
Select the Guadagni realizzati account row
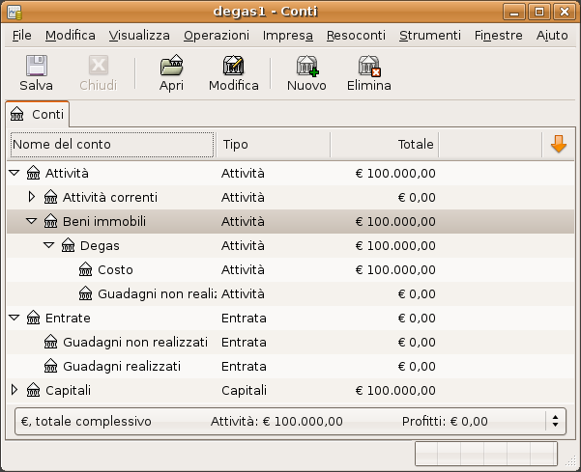[x=121, y=366]
